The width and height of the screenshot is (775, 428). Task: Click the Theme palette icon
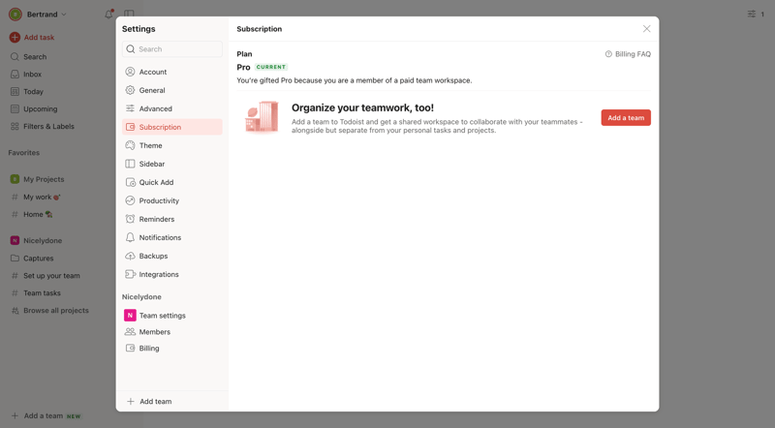pos(130,145)
